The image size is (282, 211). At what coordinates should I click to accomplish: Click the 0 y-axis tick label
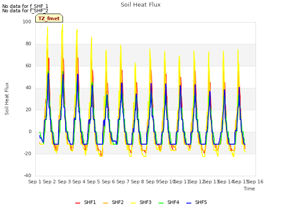coord(30,132)
